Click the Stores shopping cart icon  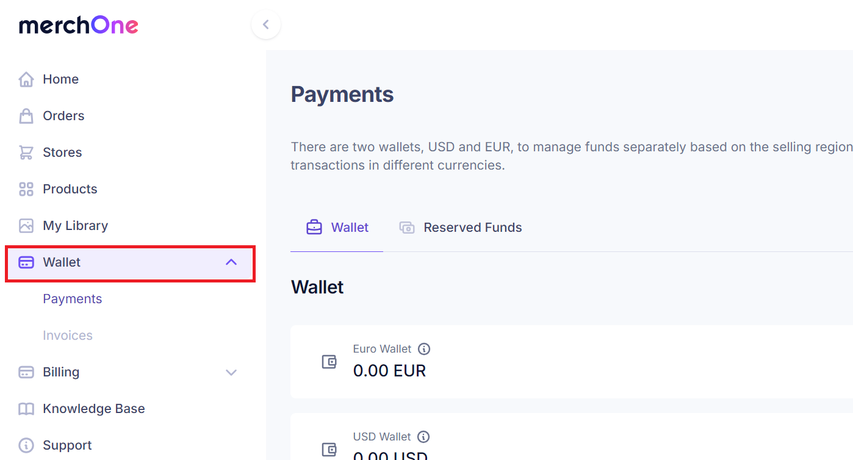coord(26,152)
